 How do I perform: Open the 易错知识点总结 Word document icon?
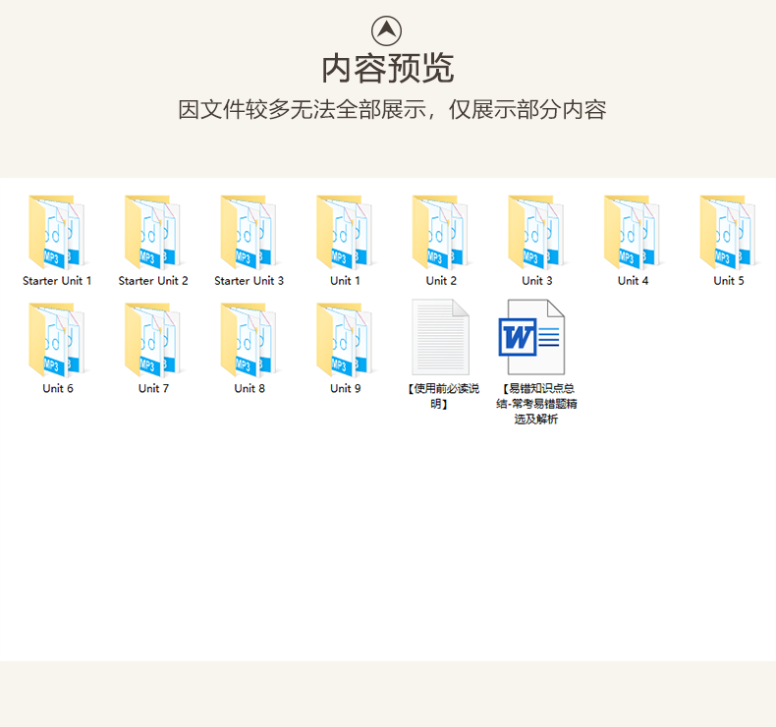532,337
